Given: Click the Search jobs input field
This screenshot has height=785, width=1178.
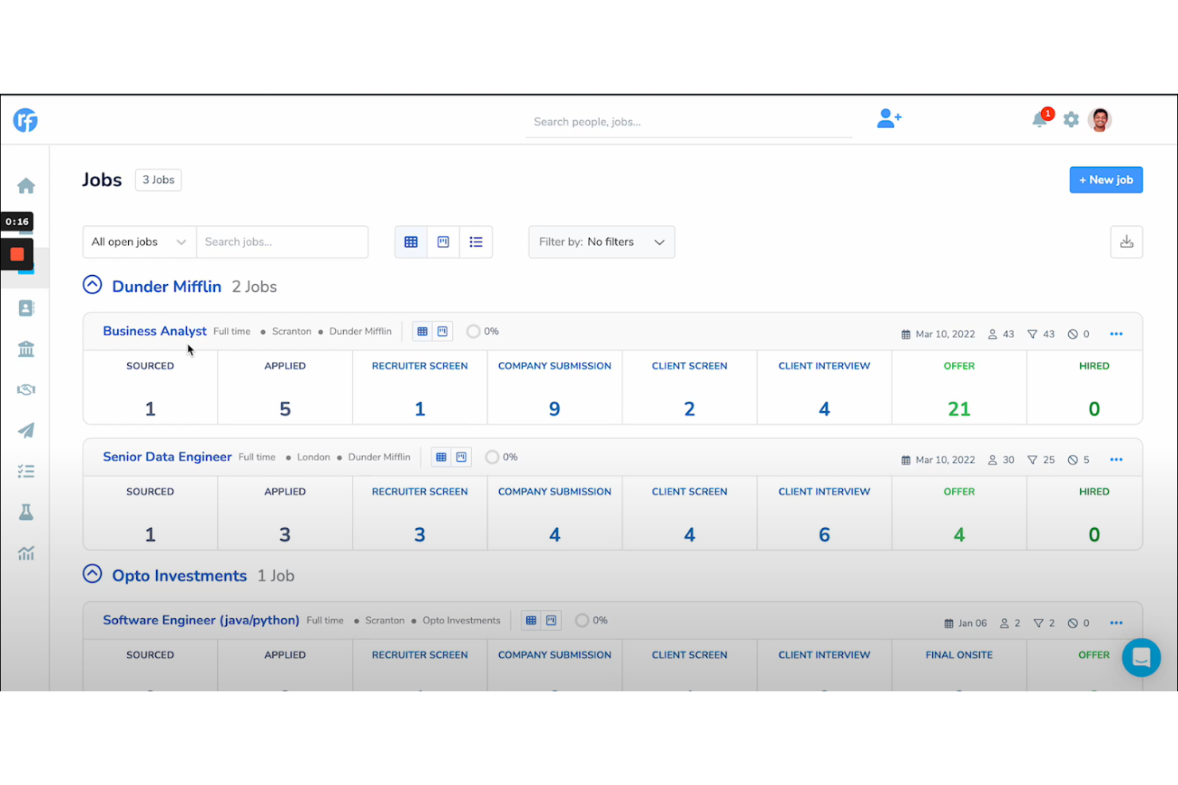Looking at the screenshot, I should pyautogui.click(x=283, y=241).
